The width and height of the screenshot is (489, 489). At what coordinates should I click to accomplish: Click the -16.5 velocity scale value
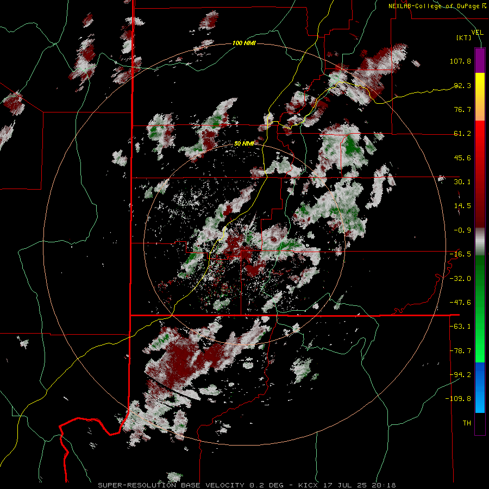(x=460, y=254)
